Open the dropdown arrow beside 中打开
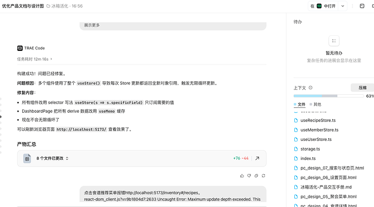The image size is (374, 207). click(343, 6)
